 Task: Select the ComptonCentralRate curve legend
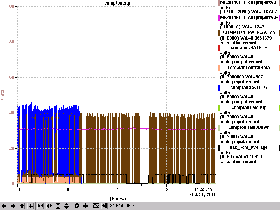point(249,68)
